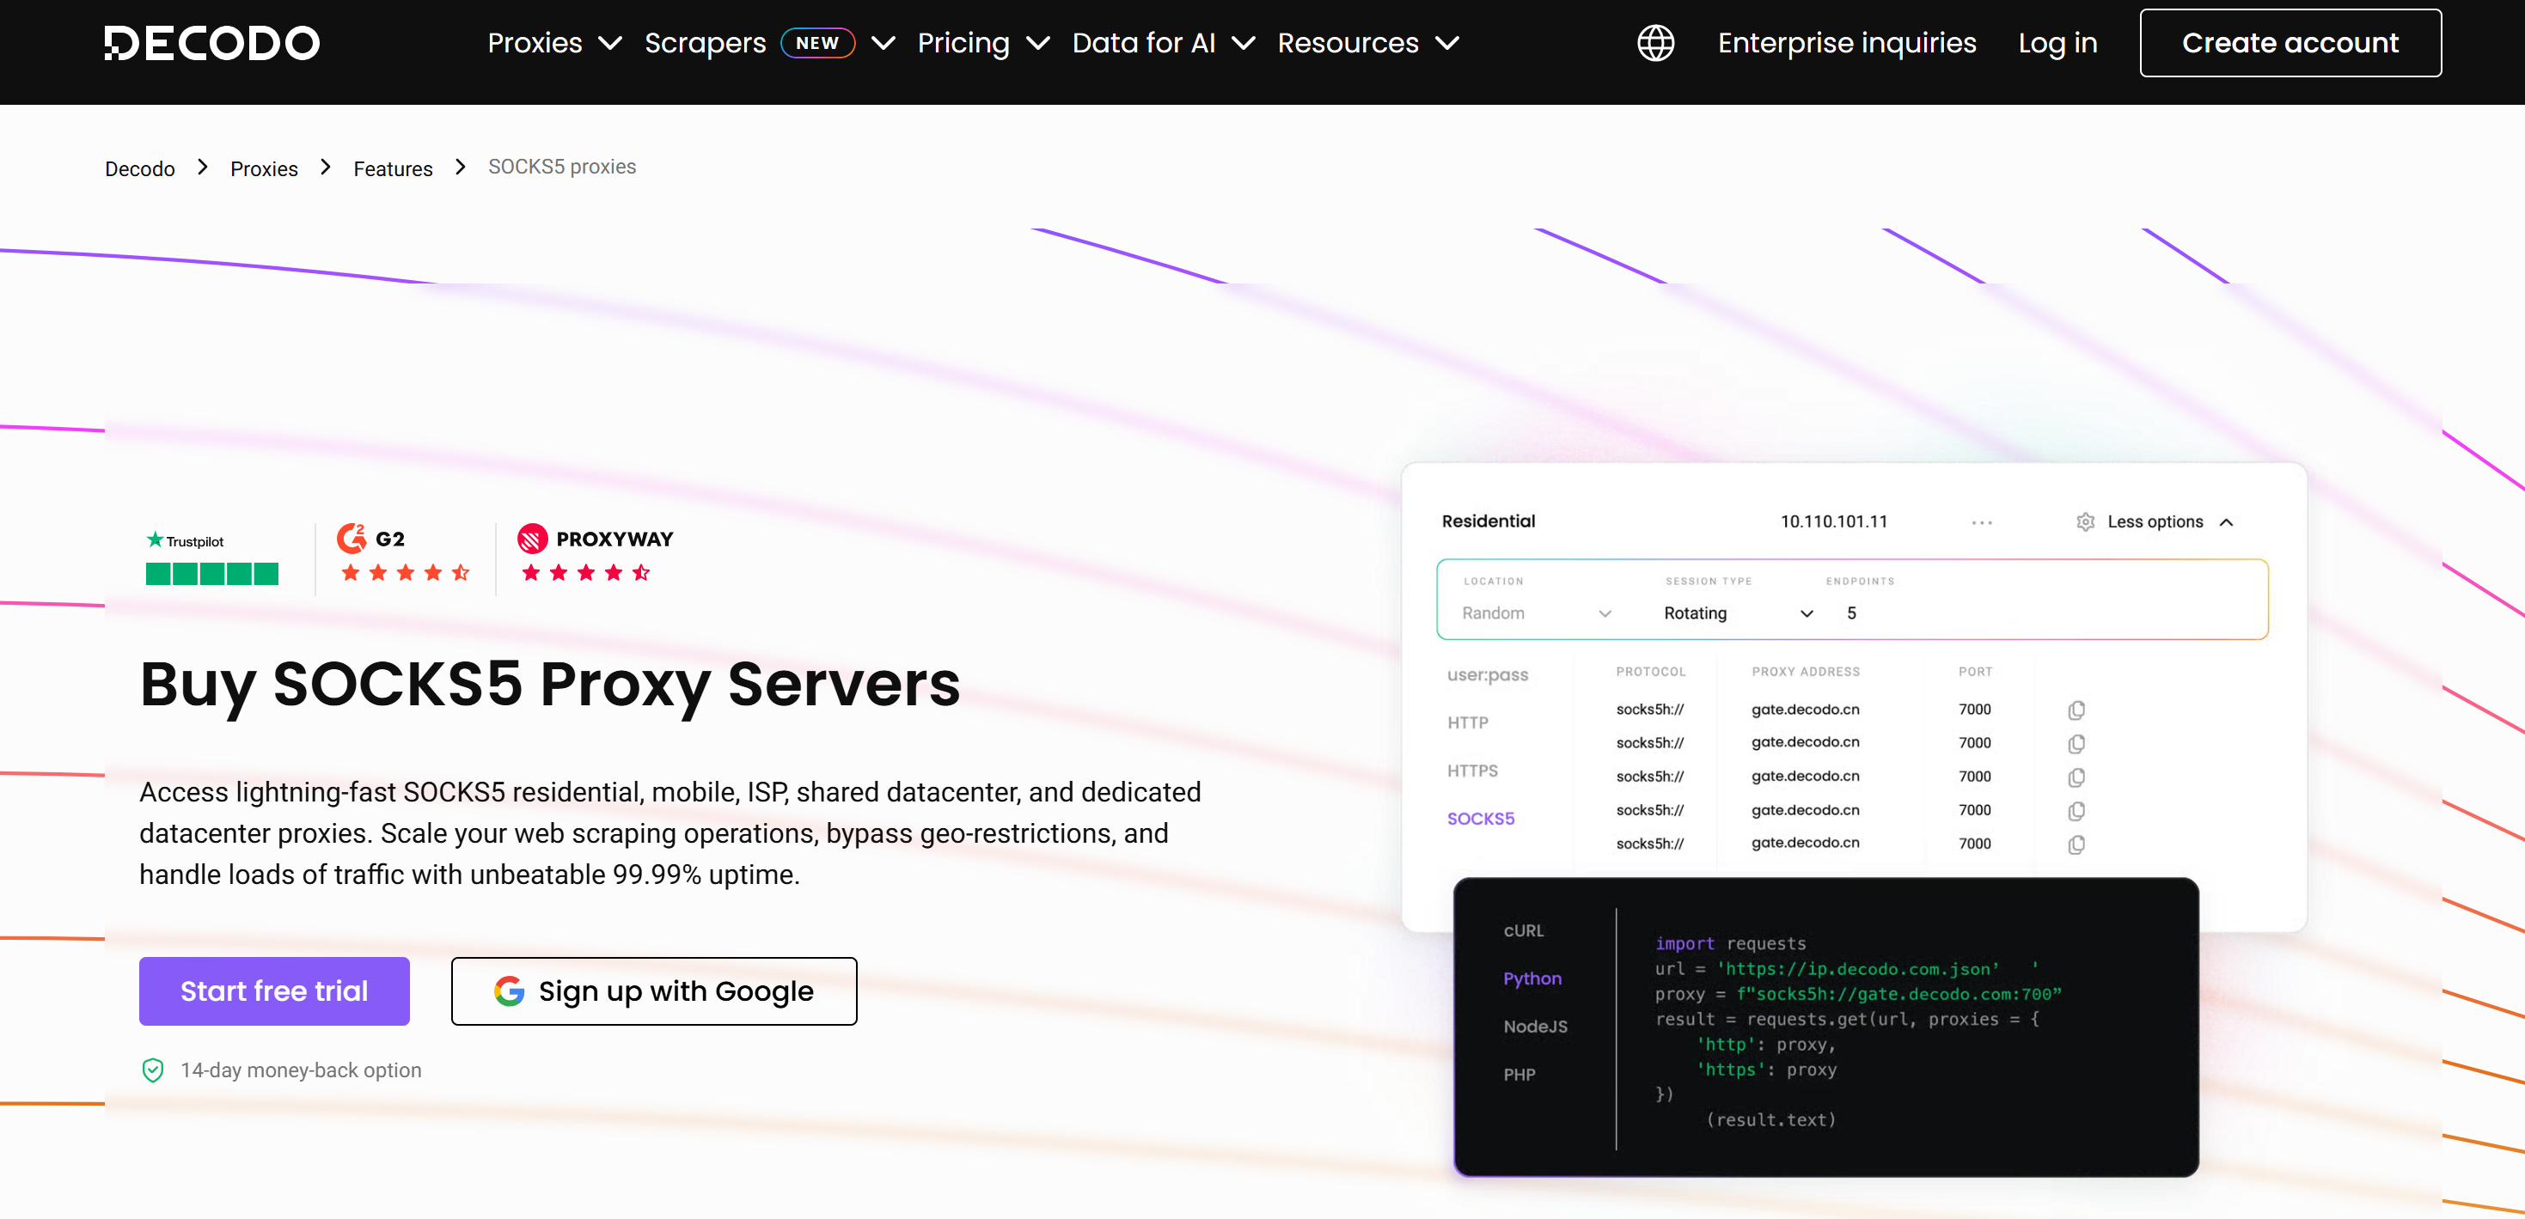Click the Create account button
This screenshot has width=2525, height=1219.
coord(2290,42)
